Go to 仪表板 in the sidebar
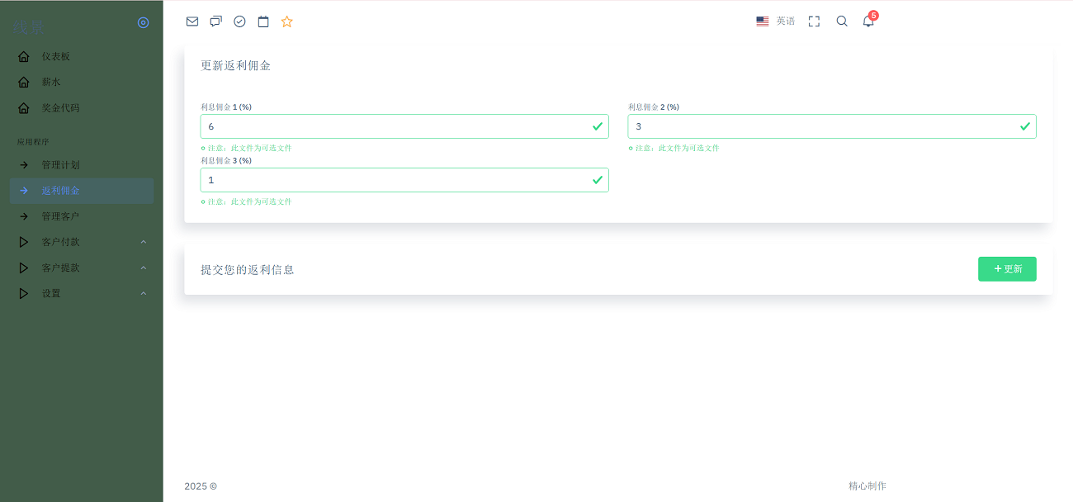Viewport: 1073px width, 502px height. coord(56,56)
